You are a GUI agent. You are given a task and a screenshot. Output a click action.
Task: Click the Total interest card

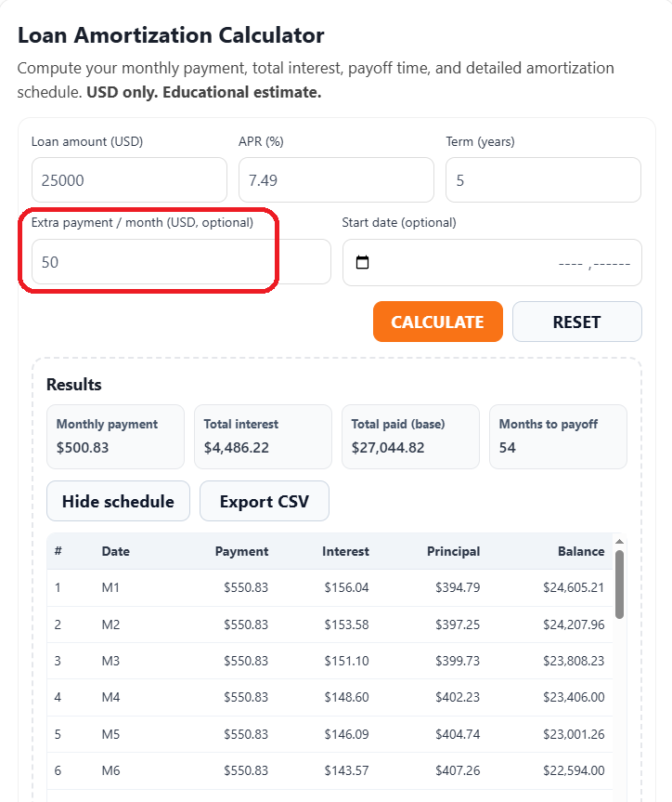click(263, 437)
